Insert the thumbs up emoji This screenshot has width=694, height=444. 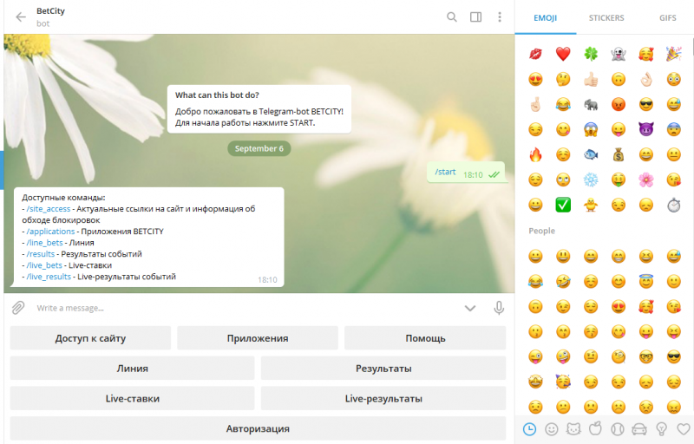(x=591, y=79)
